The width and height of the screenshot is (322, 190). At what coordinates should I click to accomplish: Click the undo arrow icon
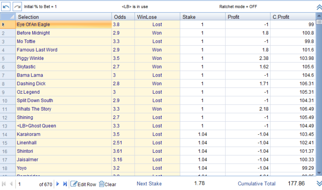6,7
